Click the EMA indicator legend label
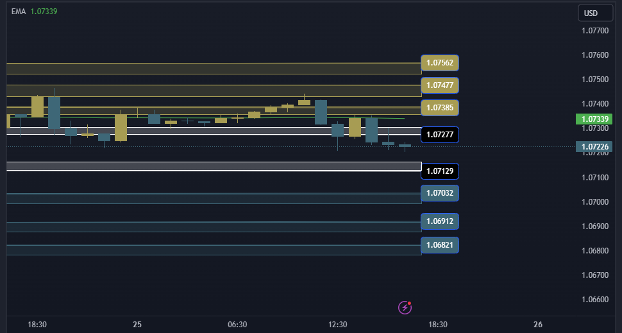 (19, 12)
